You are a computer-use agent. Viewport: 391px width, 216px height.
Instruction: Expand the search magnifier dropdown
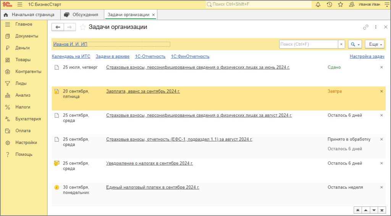(355, 44)
